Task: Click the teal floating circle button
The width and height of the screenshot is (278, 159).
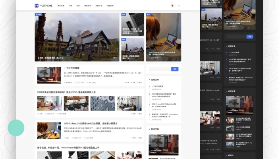Action: (16, 128)
